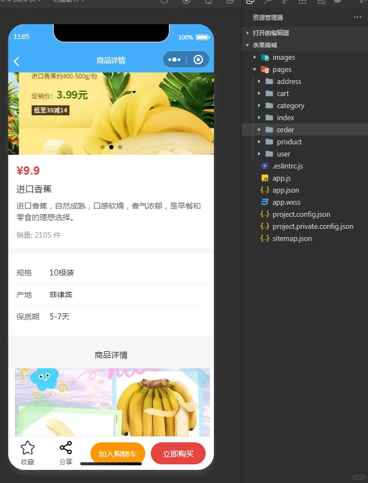
Task: Open the app.js file
Action: pyautogui.click(x=281, y=178)
